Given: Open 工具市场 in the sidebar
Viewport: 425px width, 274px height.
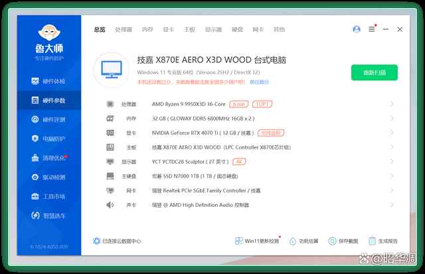Looking at the screenshot, I should coord(48,196).
